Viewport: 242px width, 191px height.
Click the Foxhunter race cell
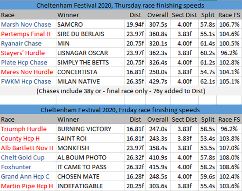click(x=16, y=167)
